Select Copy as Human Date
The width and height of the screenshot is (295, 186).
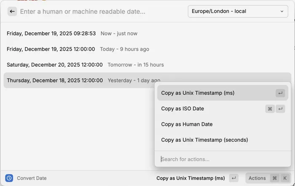click(187, 124)
